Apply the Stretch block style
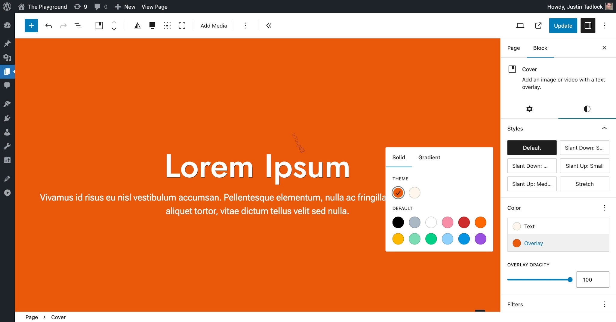The height and width of the screenshot is (322, 616). 584,184
